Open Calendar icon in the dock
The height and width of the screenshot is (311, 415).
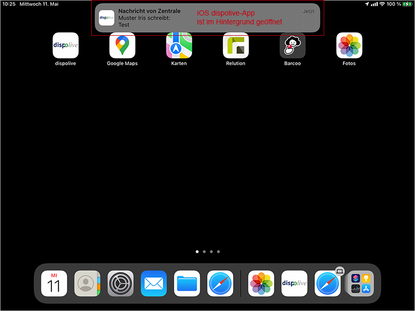[54, 283]
